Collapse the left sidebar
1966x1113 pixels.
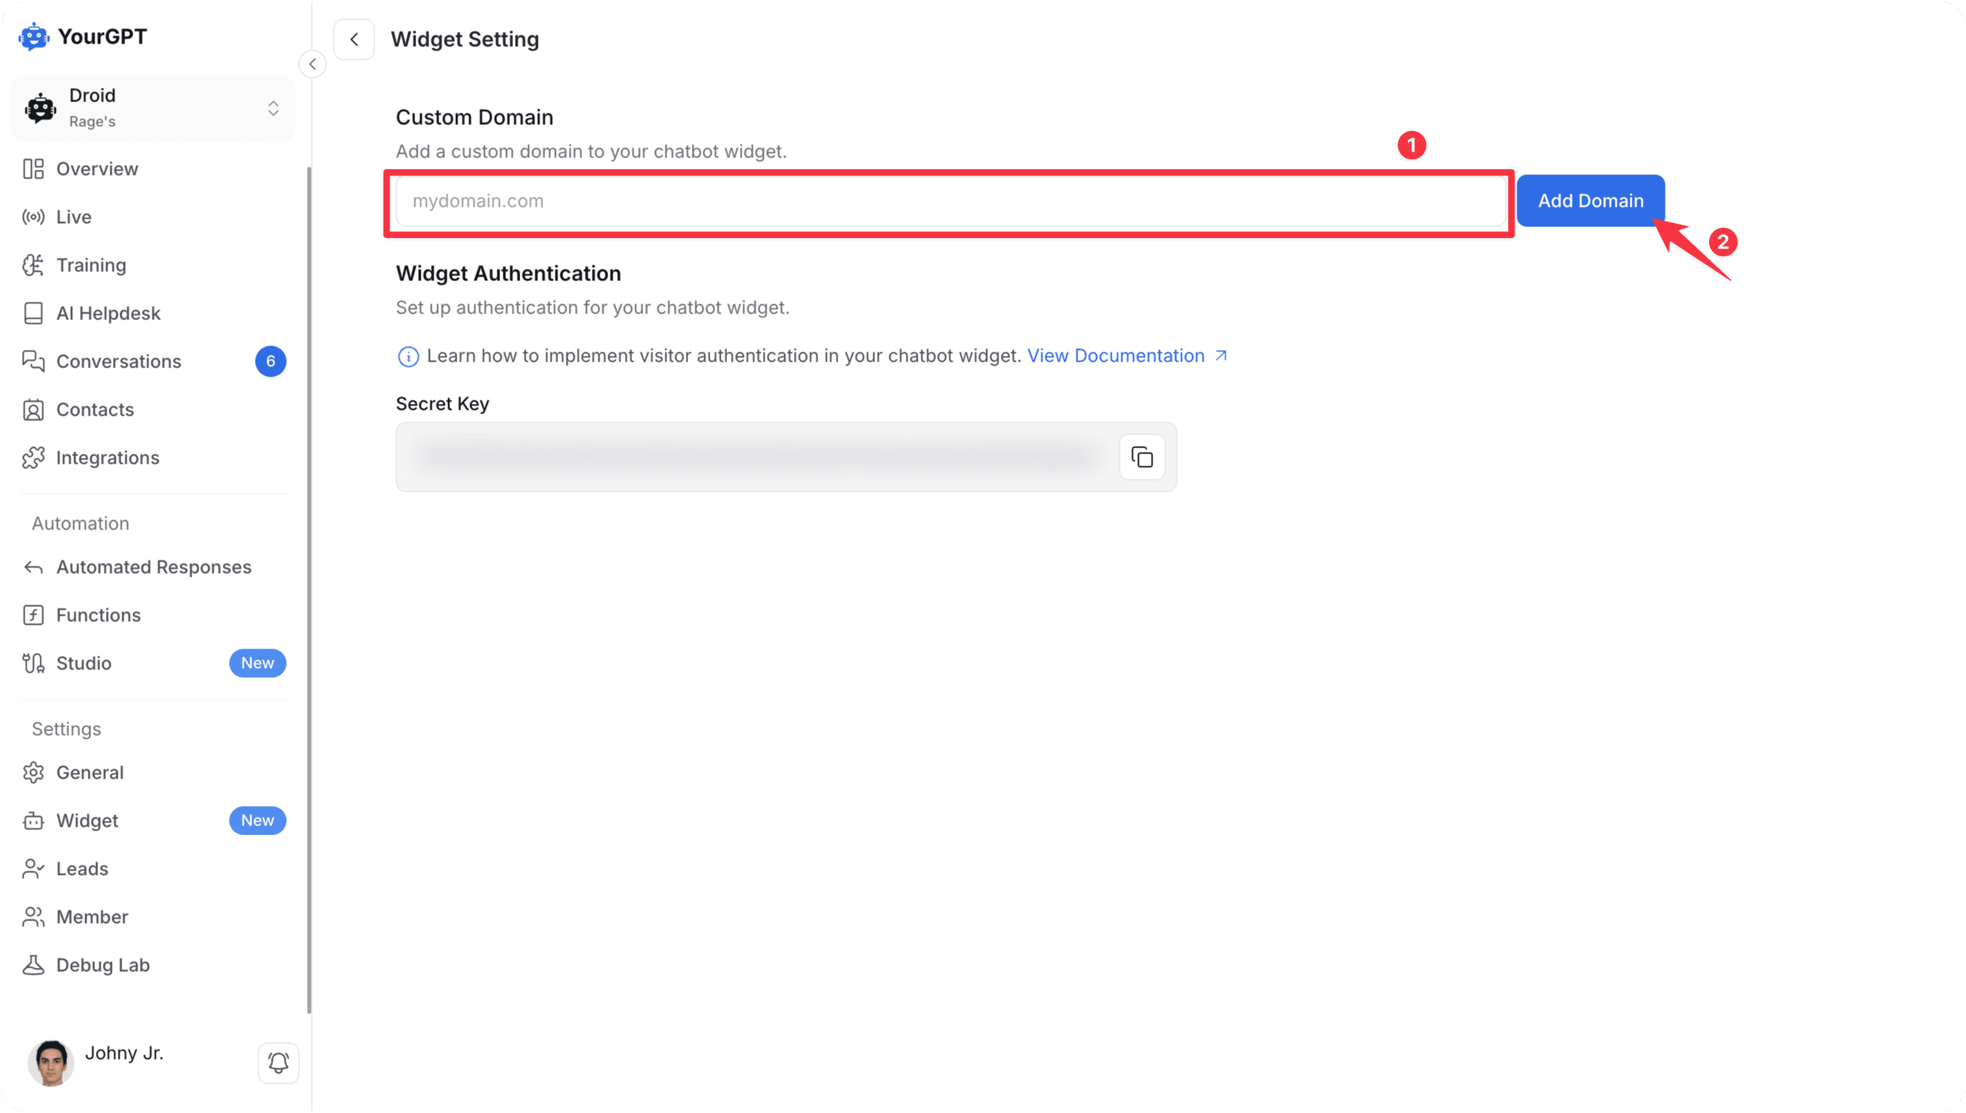313,64
